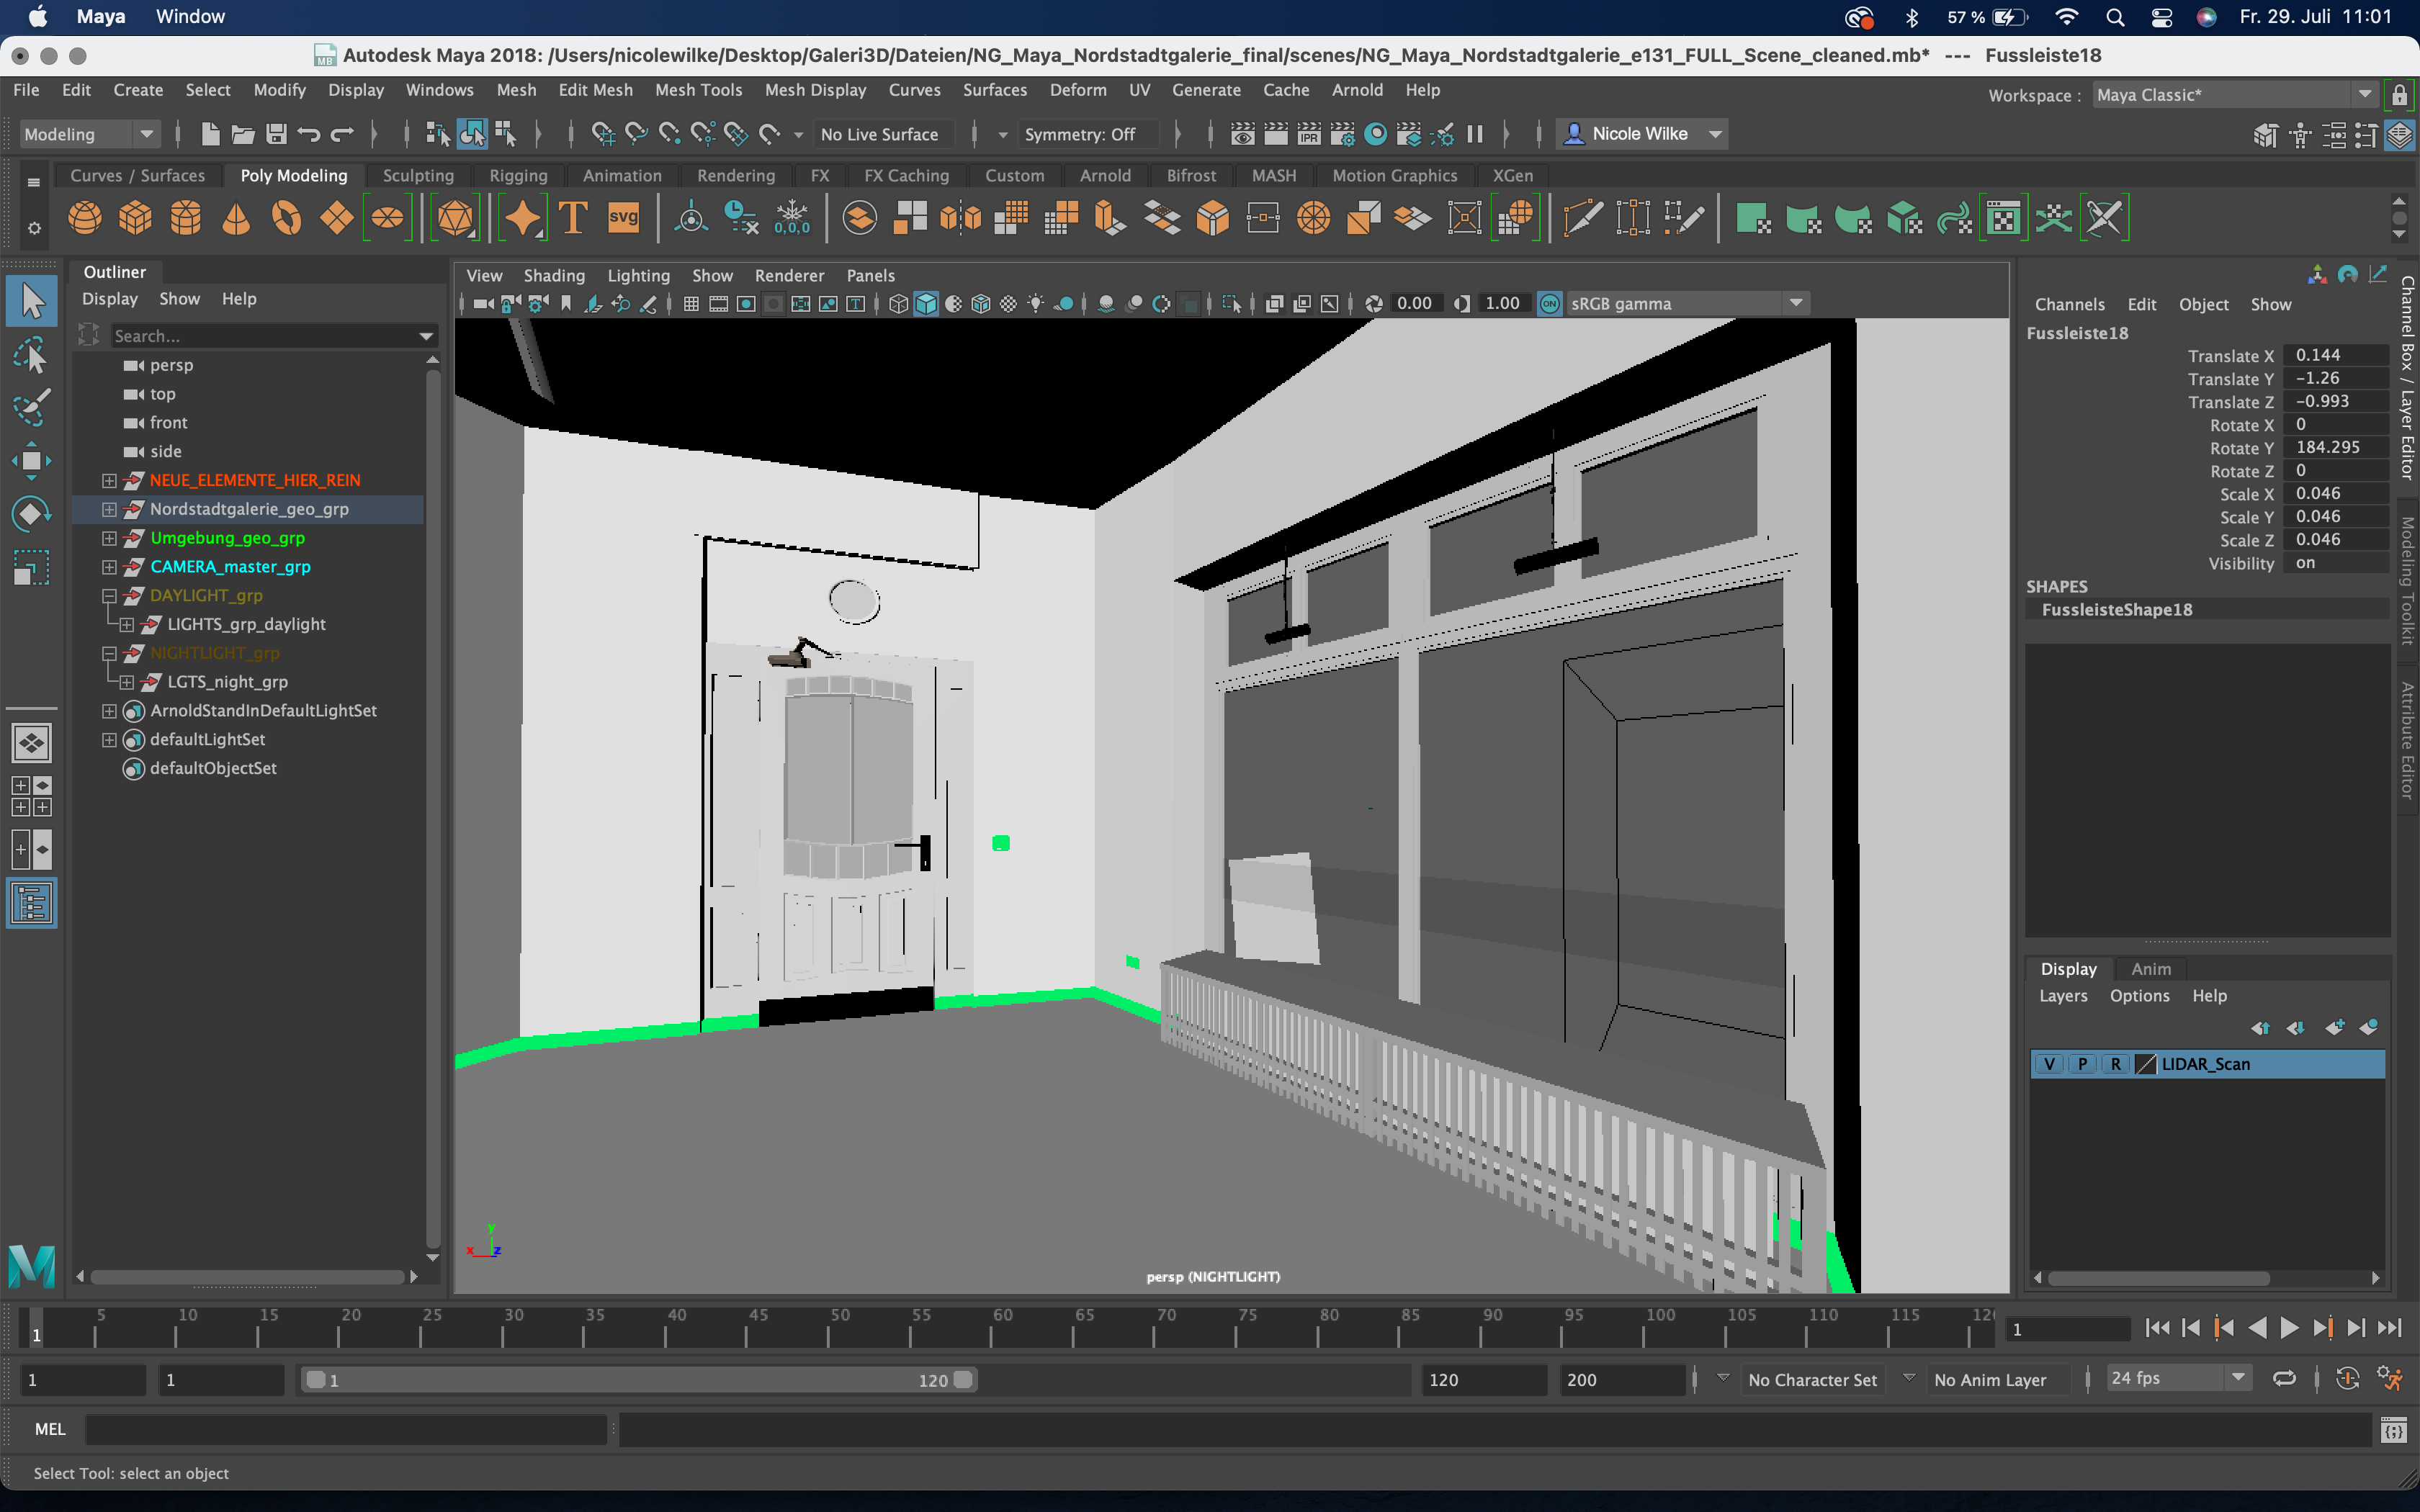Image resolution: width=2420 pixels, height=1512 pixels.
Task: Toggle visibility V checkbox on LIDAR_Scan layer
Action: point(2050,1064)
